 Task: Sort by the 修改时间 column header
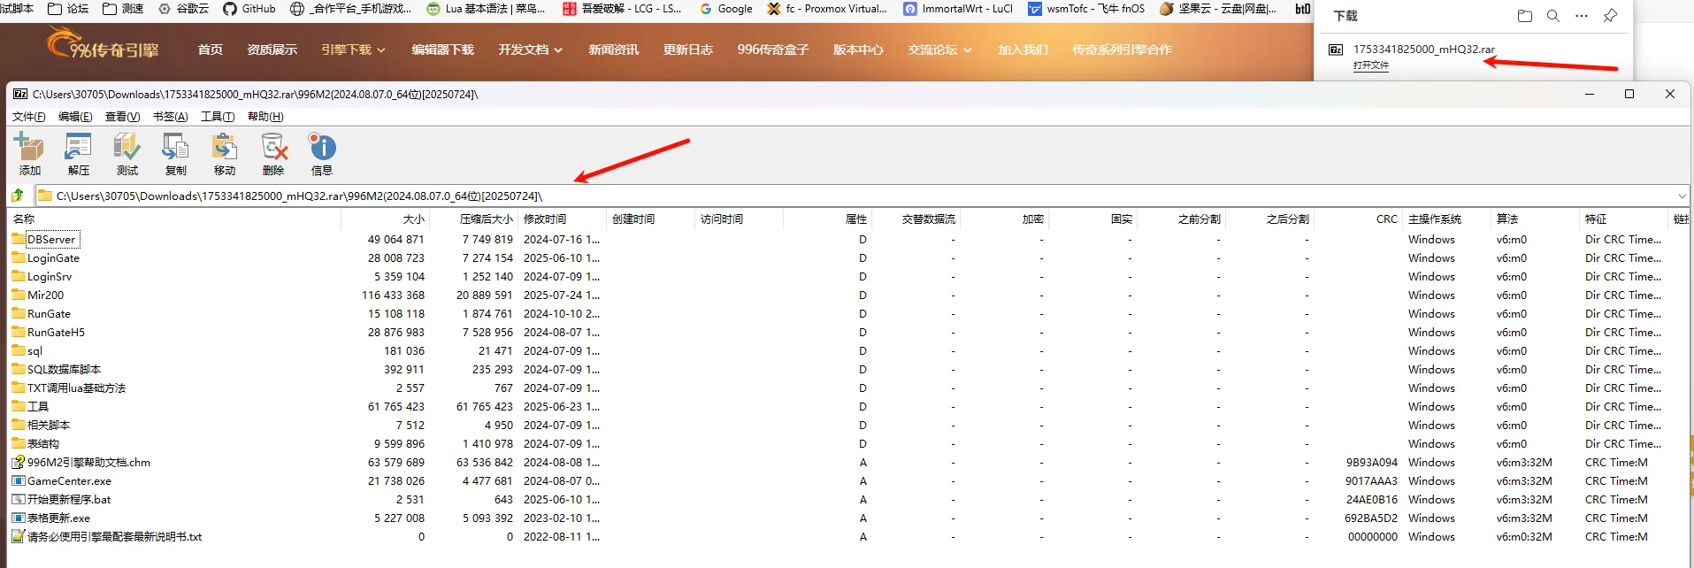(562, 219)
